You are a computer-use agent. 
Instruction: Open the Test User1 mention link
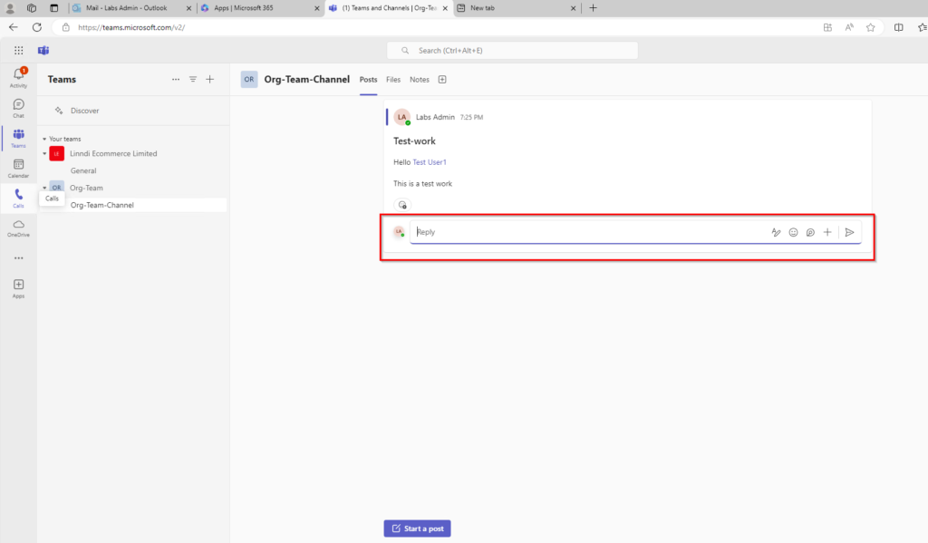click(x=430, y=162)
